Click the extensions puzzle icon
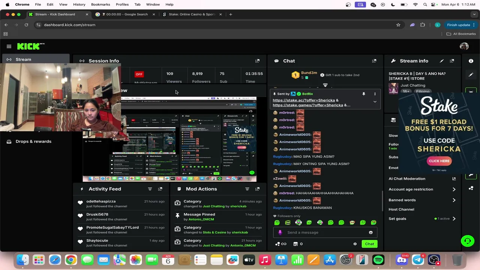 point(423,25)
